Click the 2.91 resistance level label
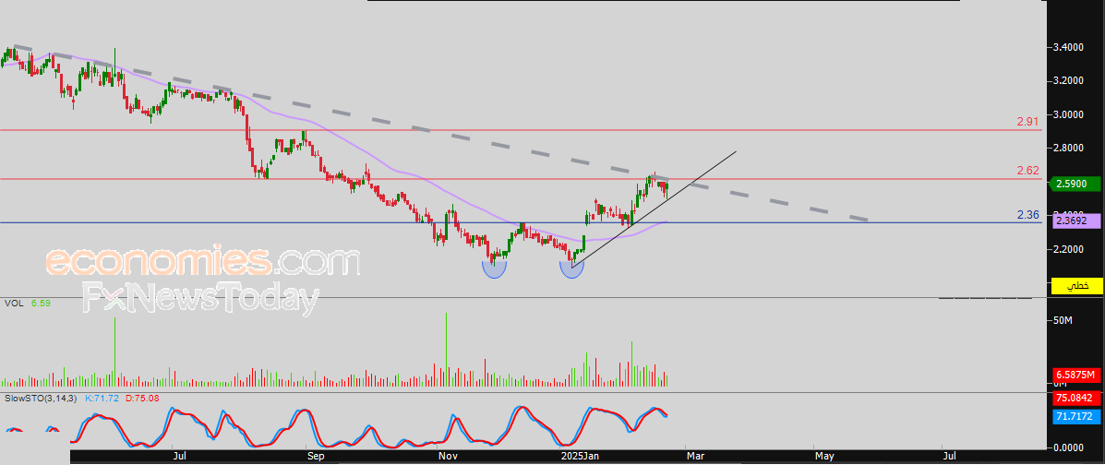 pos(1028,121)
